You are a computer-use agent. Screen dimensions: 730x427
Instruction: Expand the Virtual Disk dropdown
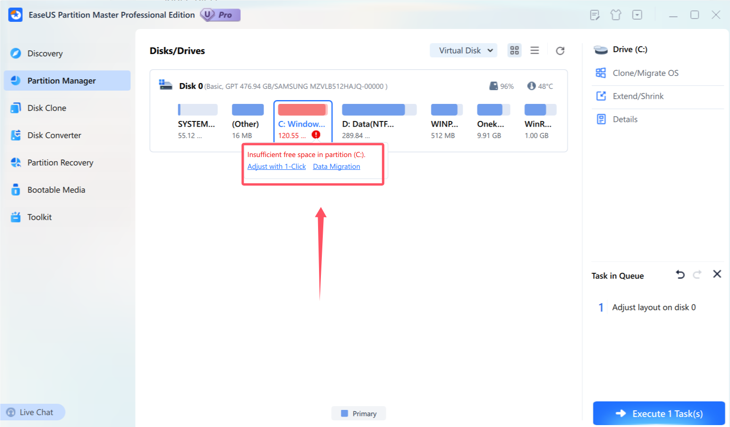point(464,50)
